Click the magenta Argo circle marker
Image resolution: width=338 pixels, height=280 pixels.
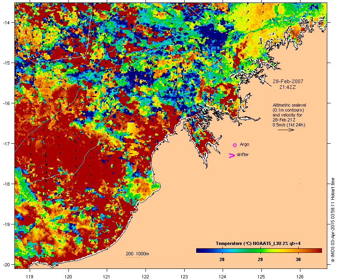tap(235, 145)
